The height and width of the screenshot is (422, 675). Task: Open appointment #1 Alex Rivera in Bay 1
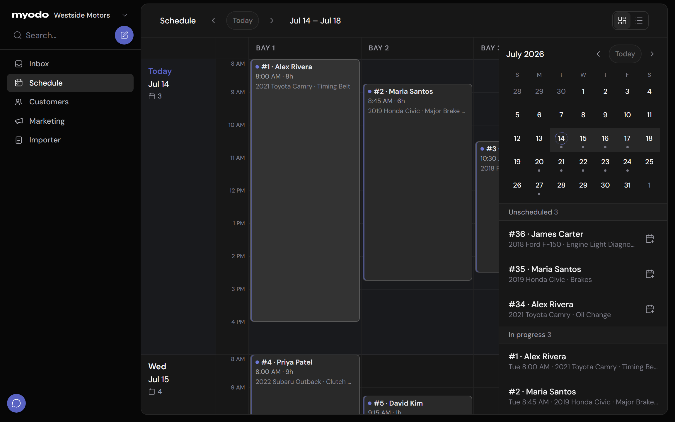pyautogui.click(x=305, y=190)
